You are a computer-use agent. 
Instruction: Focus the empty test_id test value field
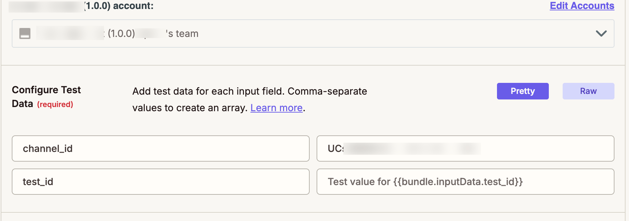click(465, 182)
